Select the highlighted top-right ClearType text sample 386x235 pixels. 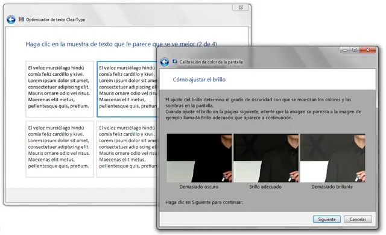pos(127,89)
